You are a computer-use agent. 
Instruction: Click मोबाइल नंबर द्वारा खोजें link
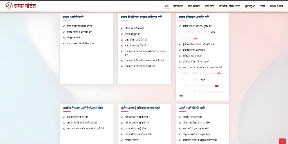pyautogui.click(x=192, y=117)
